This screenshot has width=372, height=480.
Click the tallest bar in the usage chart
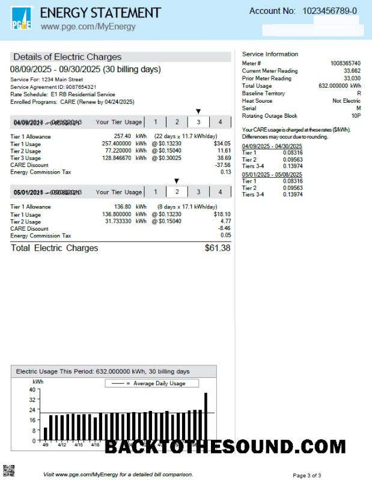pos(206,417)
